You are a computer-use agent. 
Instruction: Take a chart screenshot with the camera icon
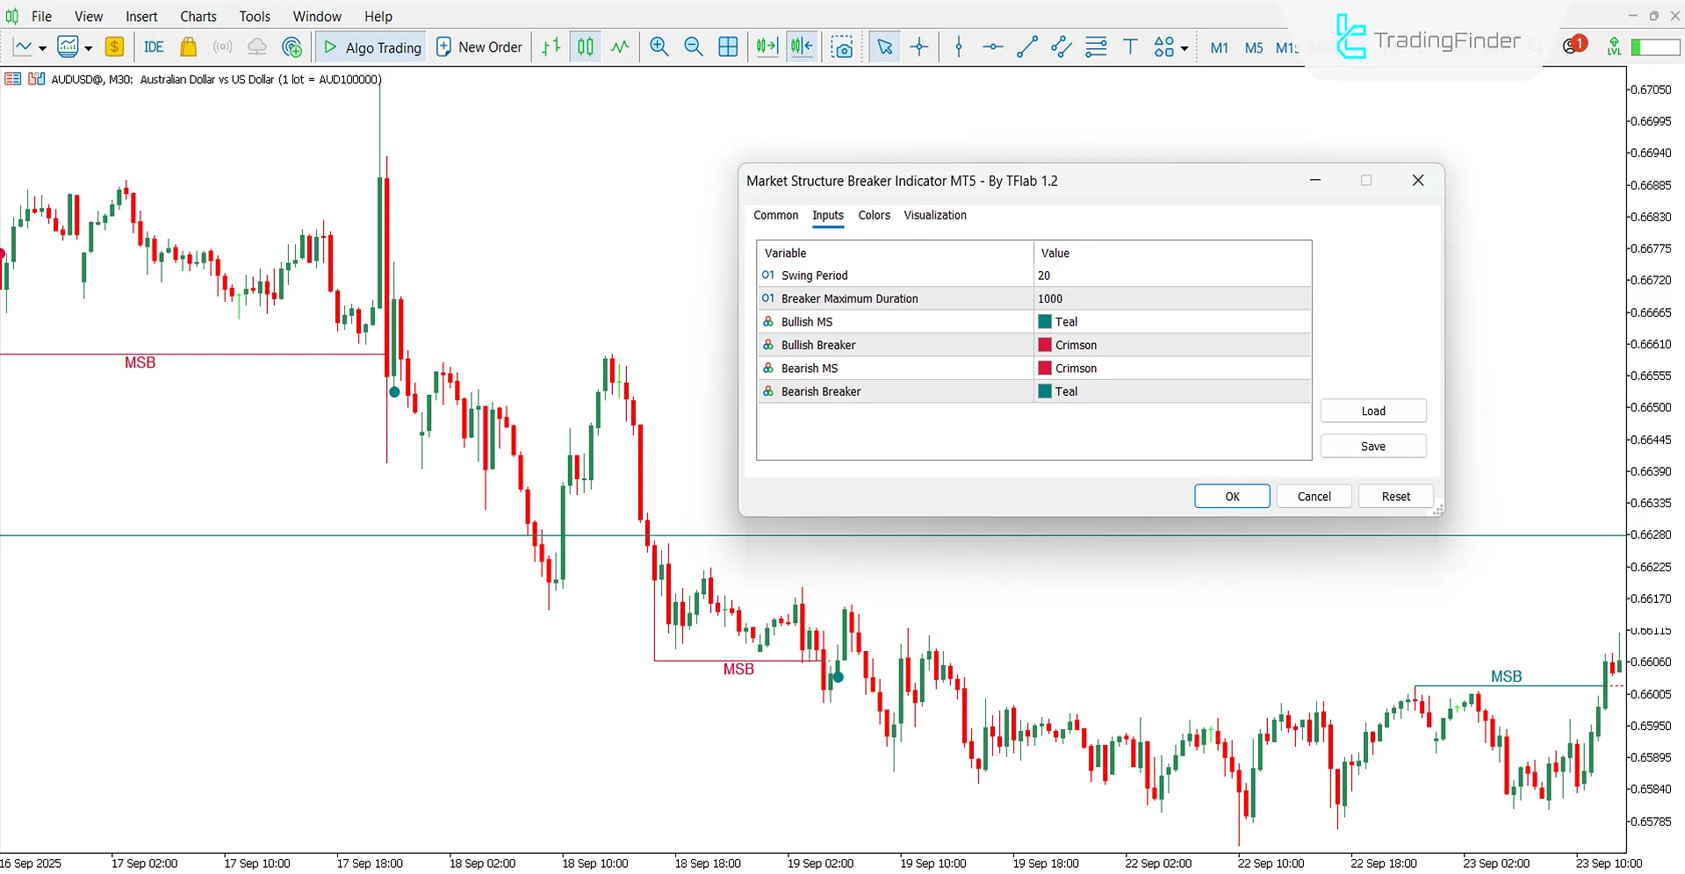click(x=842, y=47)
